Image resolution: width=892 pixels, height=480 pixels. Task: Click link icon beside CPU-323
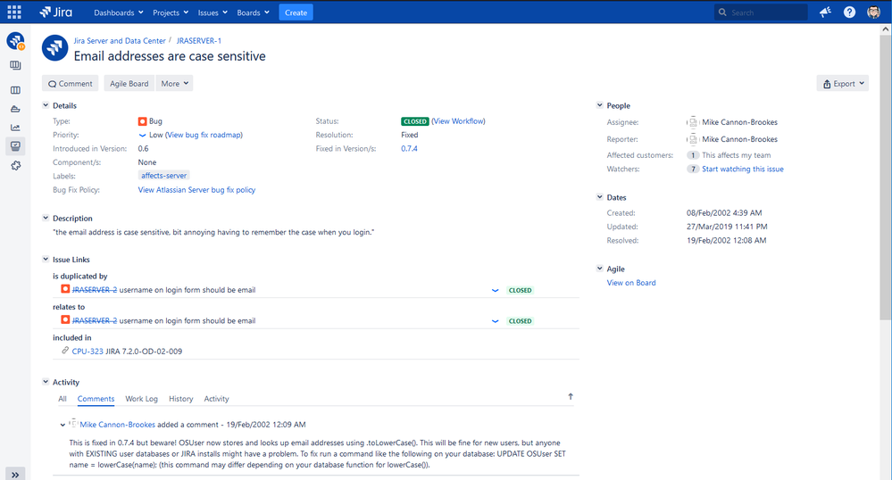click(65, 351)
